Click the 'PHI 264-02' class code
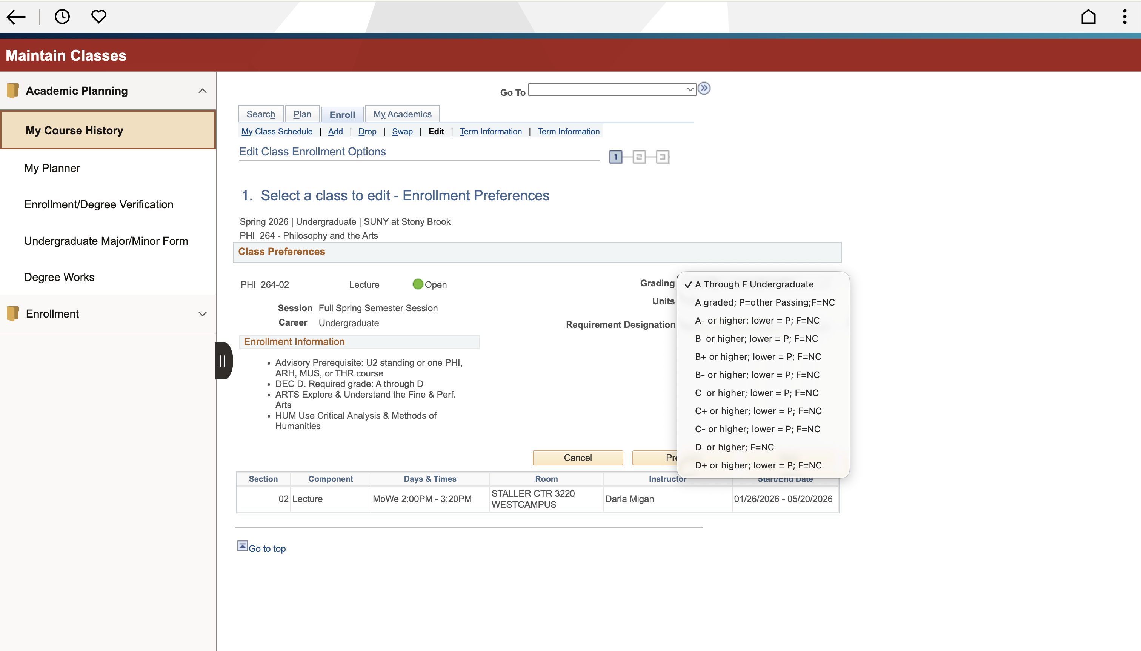The height and width of the screenshot is (651, 1141). (265, 285)
